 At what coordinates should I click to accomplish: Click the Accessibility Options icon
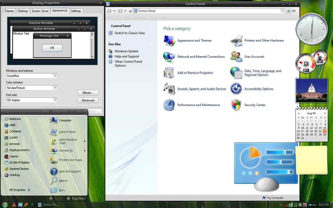tap(236, 89)
